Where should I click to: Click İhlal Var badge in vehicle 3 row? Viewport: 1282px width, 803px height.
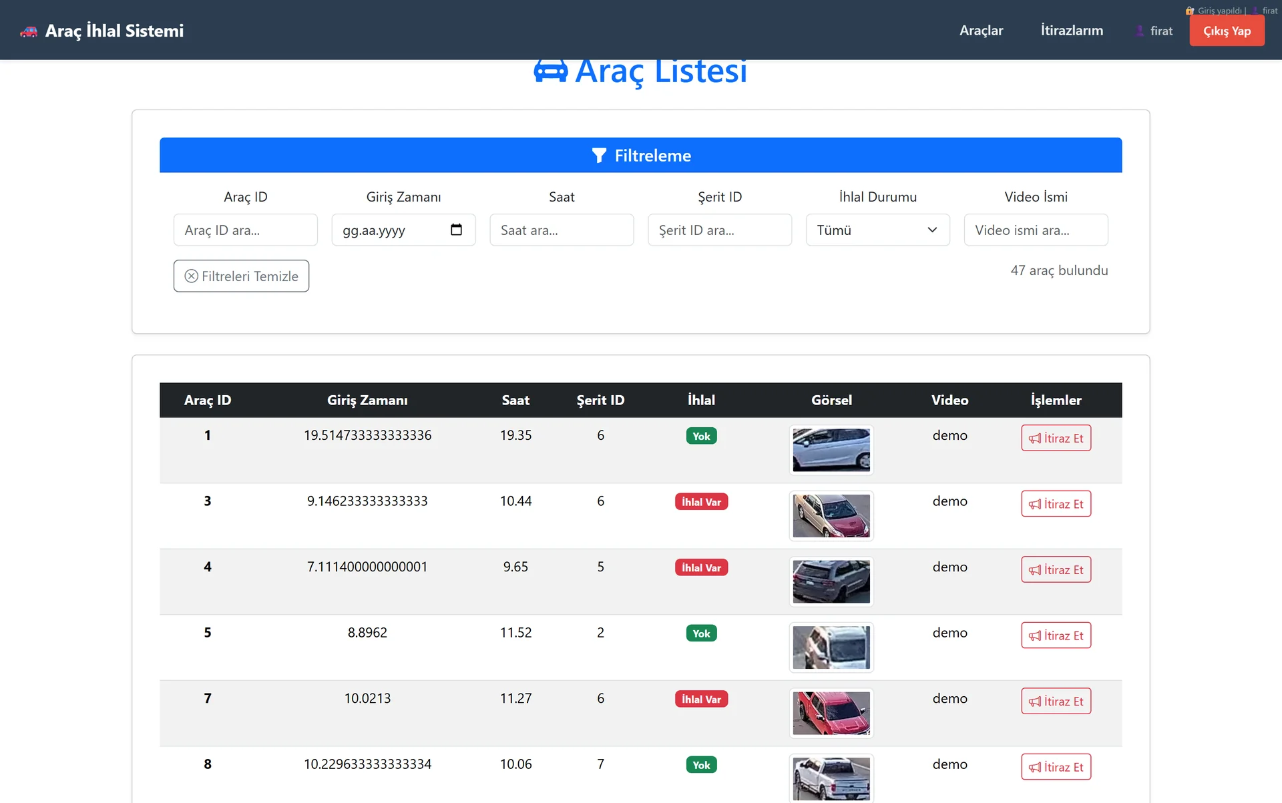pyautogui.click(x=701, y=502)
